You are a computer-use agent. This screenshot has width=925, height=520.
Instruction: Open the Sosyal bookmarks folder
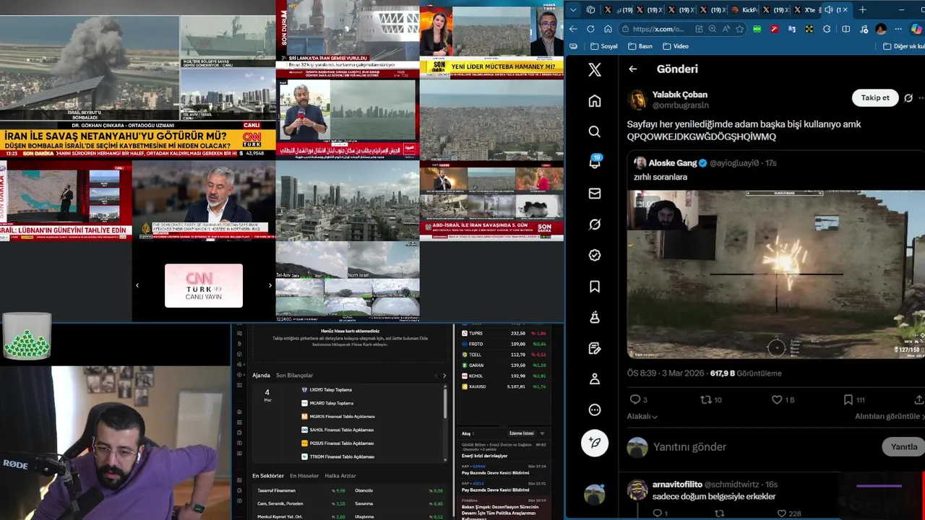604,46
